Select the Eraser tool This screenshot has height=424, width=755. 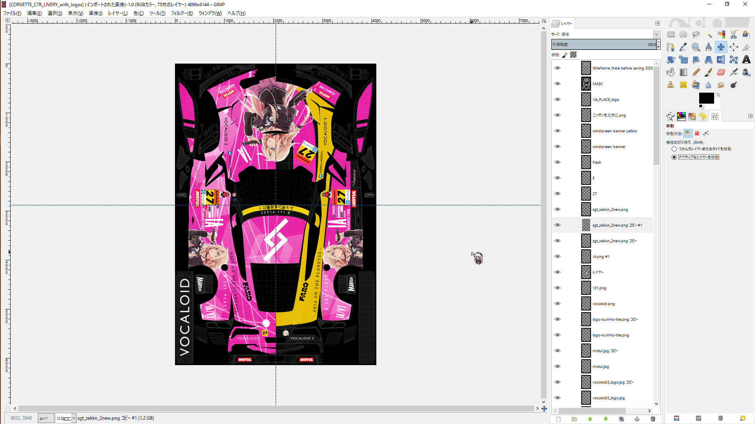pyautogui.click(x=721, y=72)
